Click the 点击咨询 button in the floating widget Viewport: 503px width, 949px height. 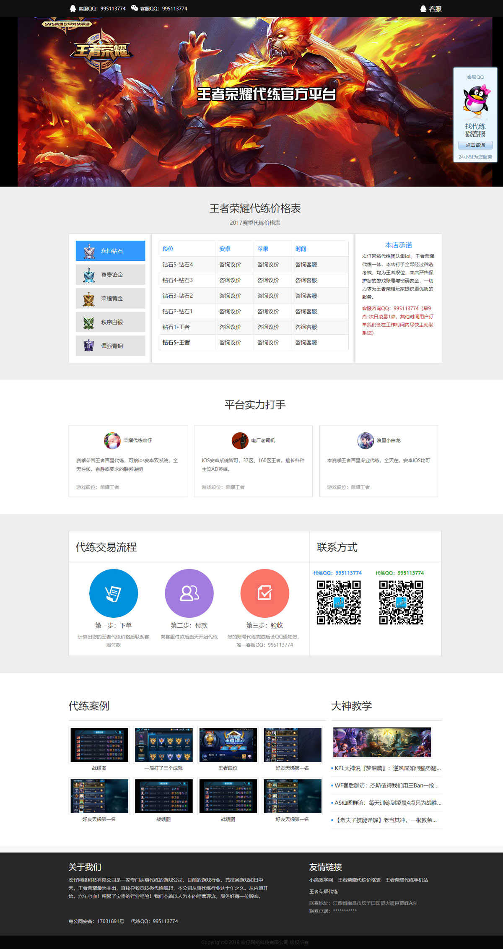point(475,145)
